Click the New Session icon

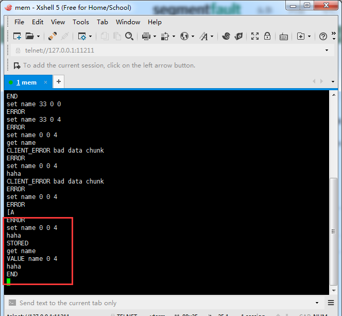point(17,36)
